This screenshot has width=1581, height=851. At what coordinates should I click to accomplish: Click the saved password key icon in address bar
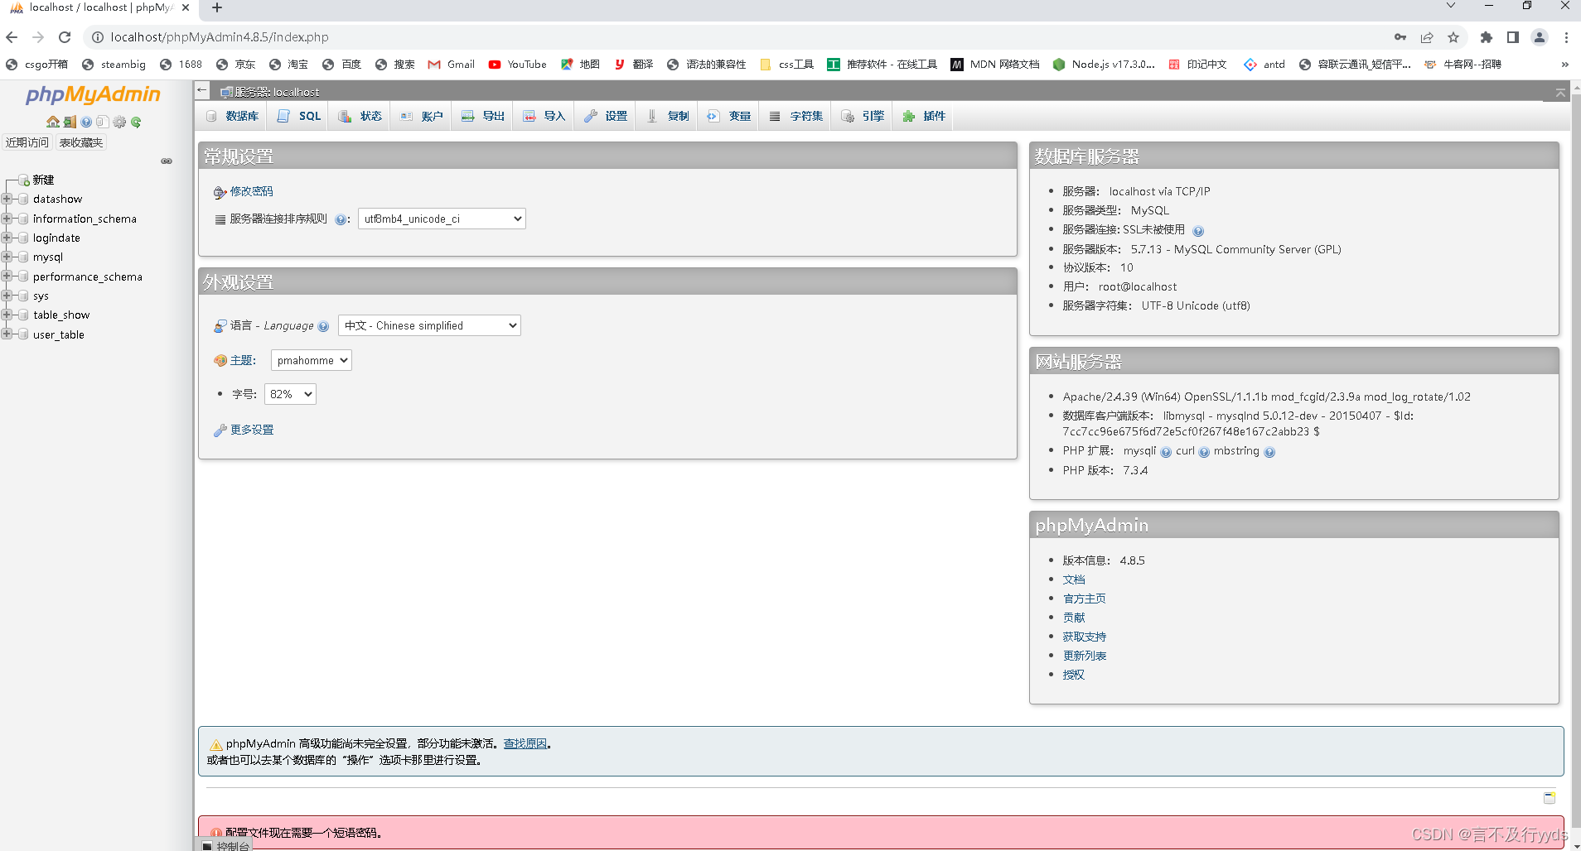click(x=1400, y=37)
